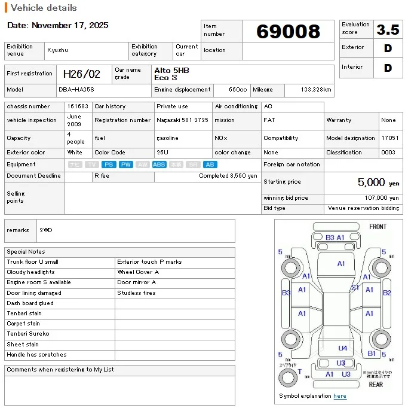405x408 pixels.
Task: Click the 'Wheel Cover A' note
Action: 138,272
